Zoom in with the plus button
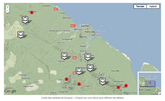Screen dimensions: 165x101 coord(8,7)
